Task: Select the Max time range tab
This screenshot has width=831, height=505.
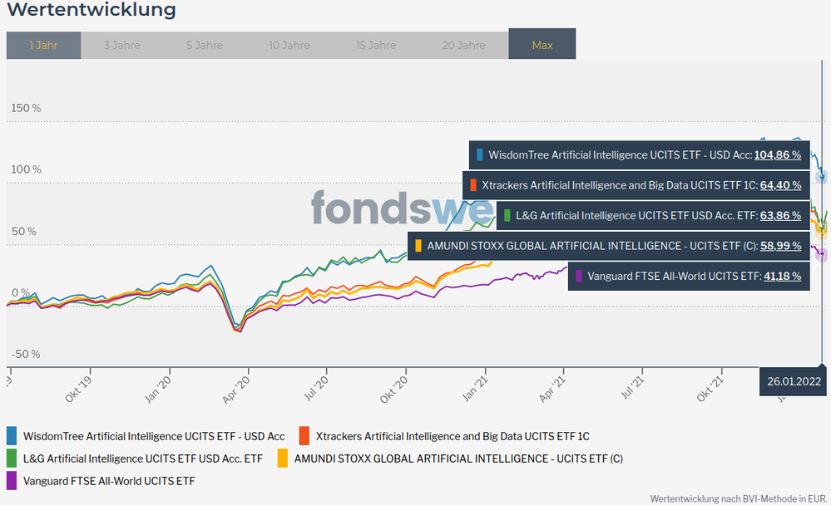Action: [x=542, y=46]
